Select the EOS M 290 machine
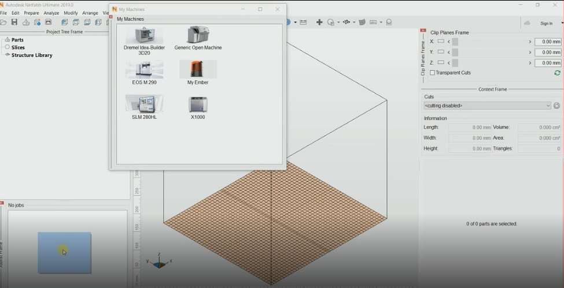This screenshot has height=288, width=564. [144, 73]
